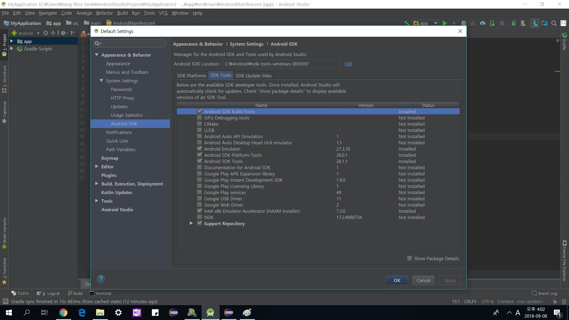569x320 pixels.
Task: Check the Google USB Driver checkbox
Action: tap(199, 199)
